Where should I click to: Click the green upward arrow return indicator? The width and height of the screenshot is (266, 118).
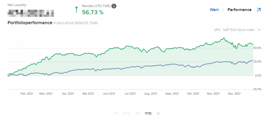(x=77, y=10)
